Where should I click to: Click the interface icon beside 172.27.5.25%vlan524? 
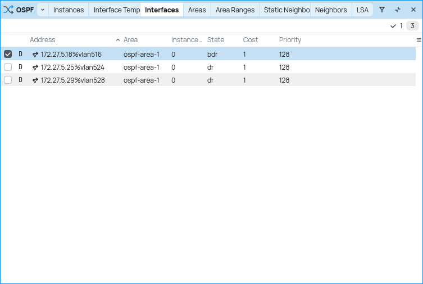[x=35, y=67]
